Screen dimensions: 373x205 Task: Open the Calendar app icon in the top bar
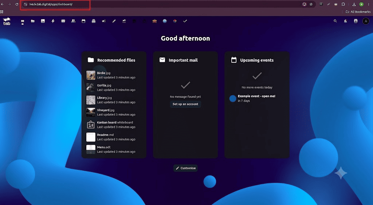pos(83,21)
